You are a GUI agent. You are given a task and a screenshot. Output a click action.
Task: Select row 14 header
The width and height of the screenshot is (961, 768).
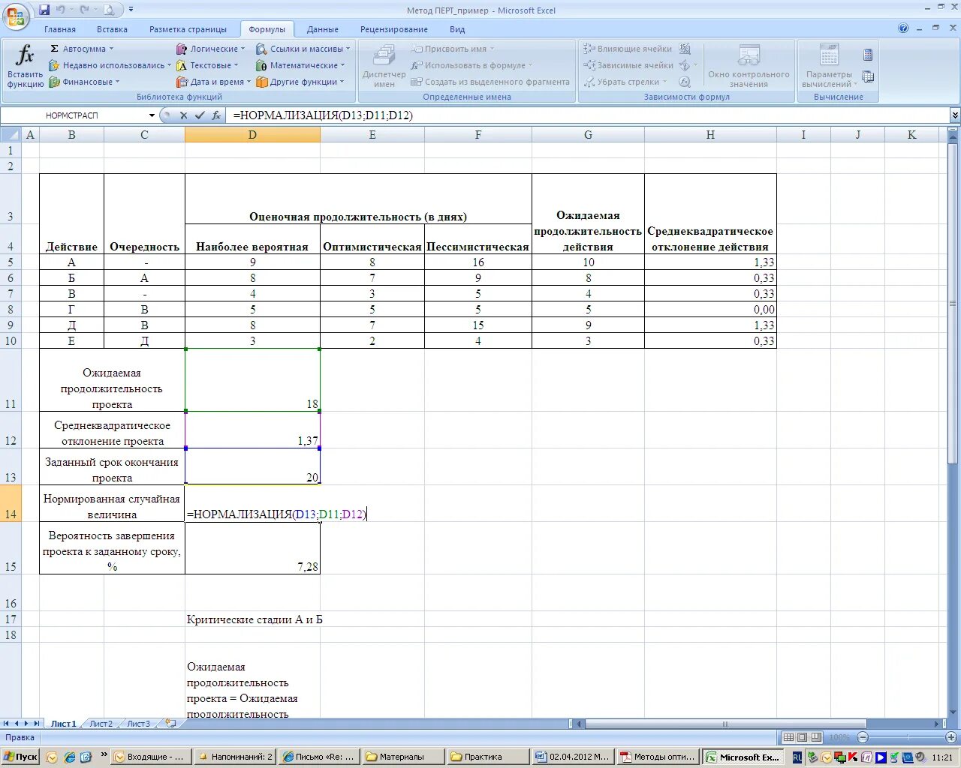point(11,503)
